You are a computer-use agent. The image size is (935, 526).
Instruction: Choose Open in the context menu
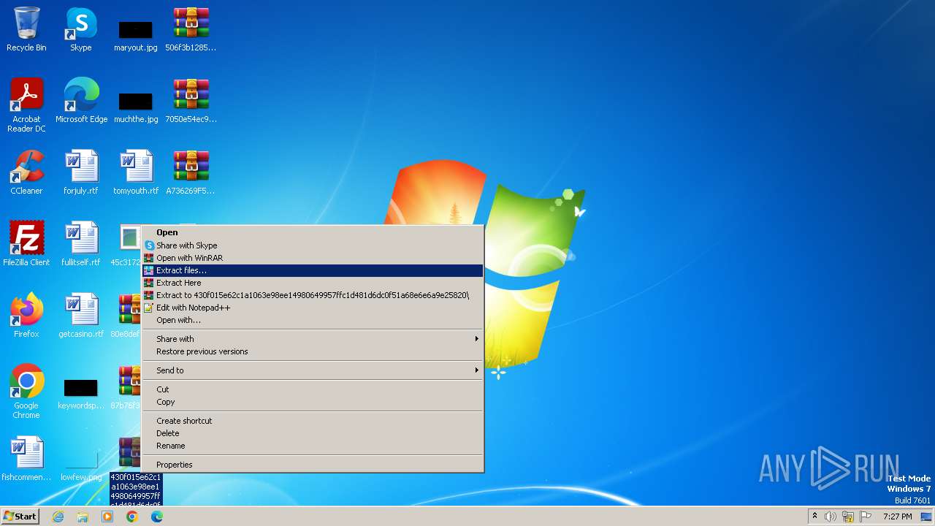click(313, 232)
